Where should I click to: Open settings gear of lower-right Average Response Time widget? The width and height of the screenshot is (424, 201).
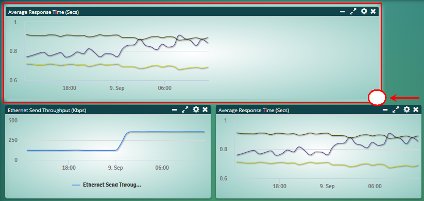tap(406, 109)
